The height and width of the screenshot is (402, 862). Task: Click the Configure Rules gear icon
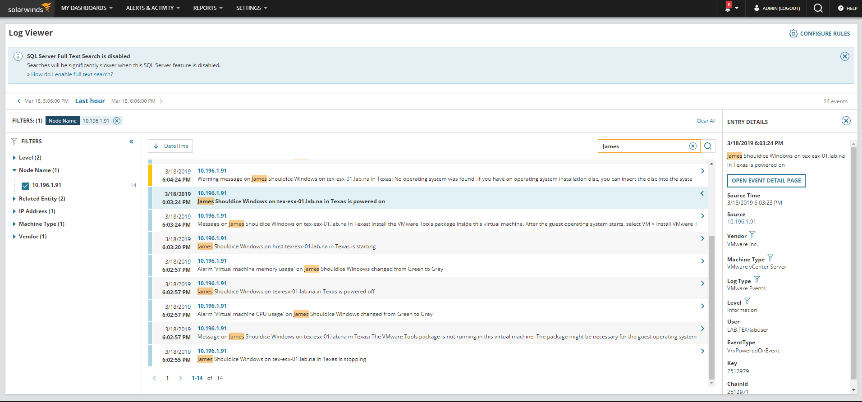pos(793,34)
